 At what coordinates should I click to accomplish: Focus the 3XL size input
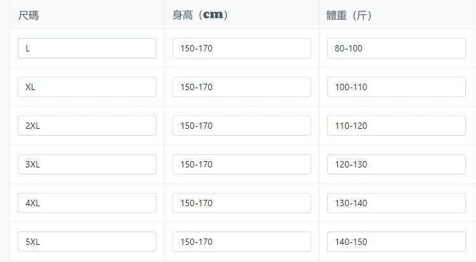[87, 164]
